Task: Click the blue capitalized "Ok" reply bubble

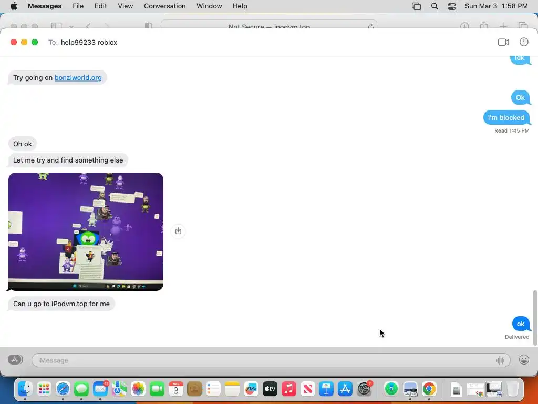Action: [x=520, y=97]
